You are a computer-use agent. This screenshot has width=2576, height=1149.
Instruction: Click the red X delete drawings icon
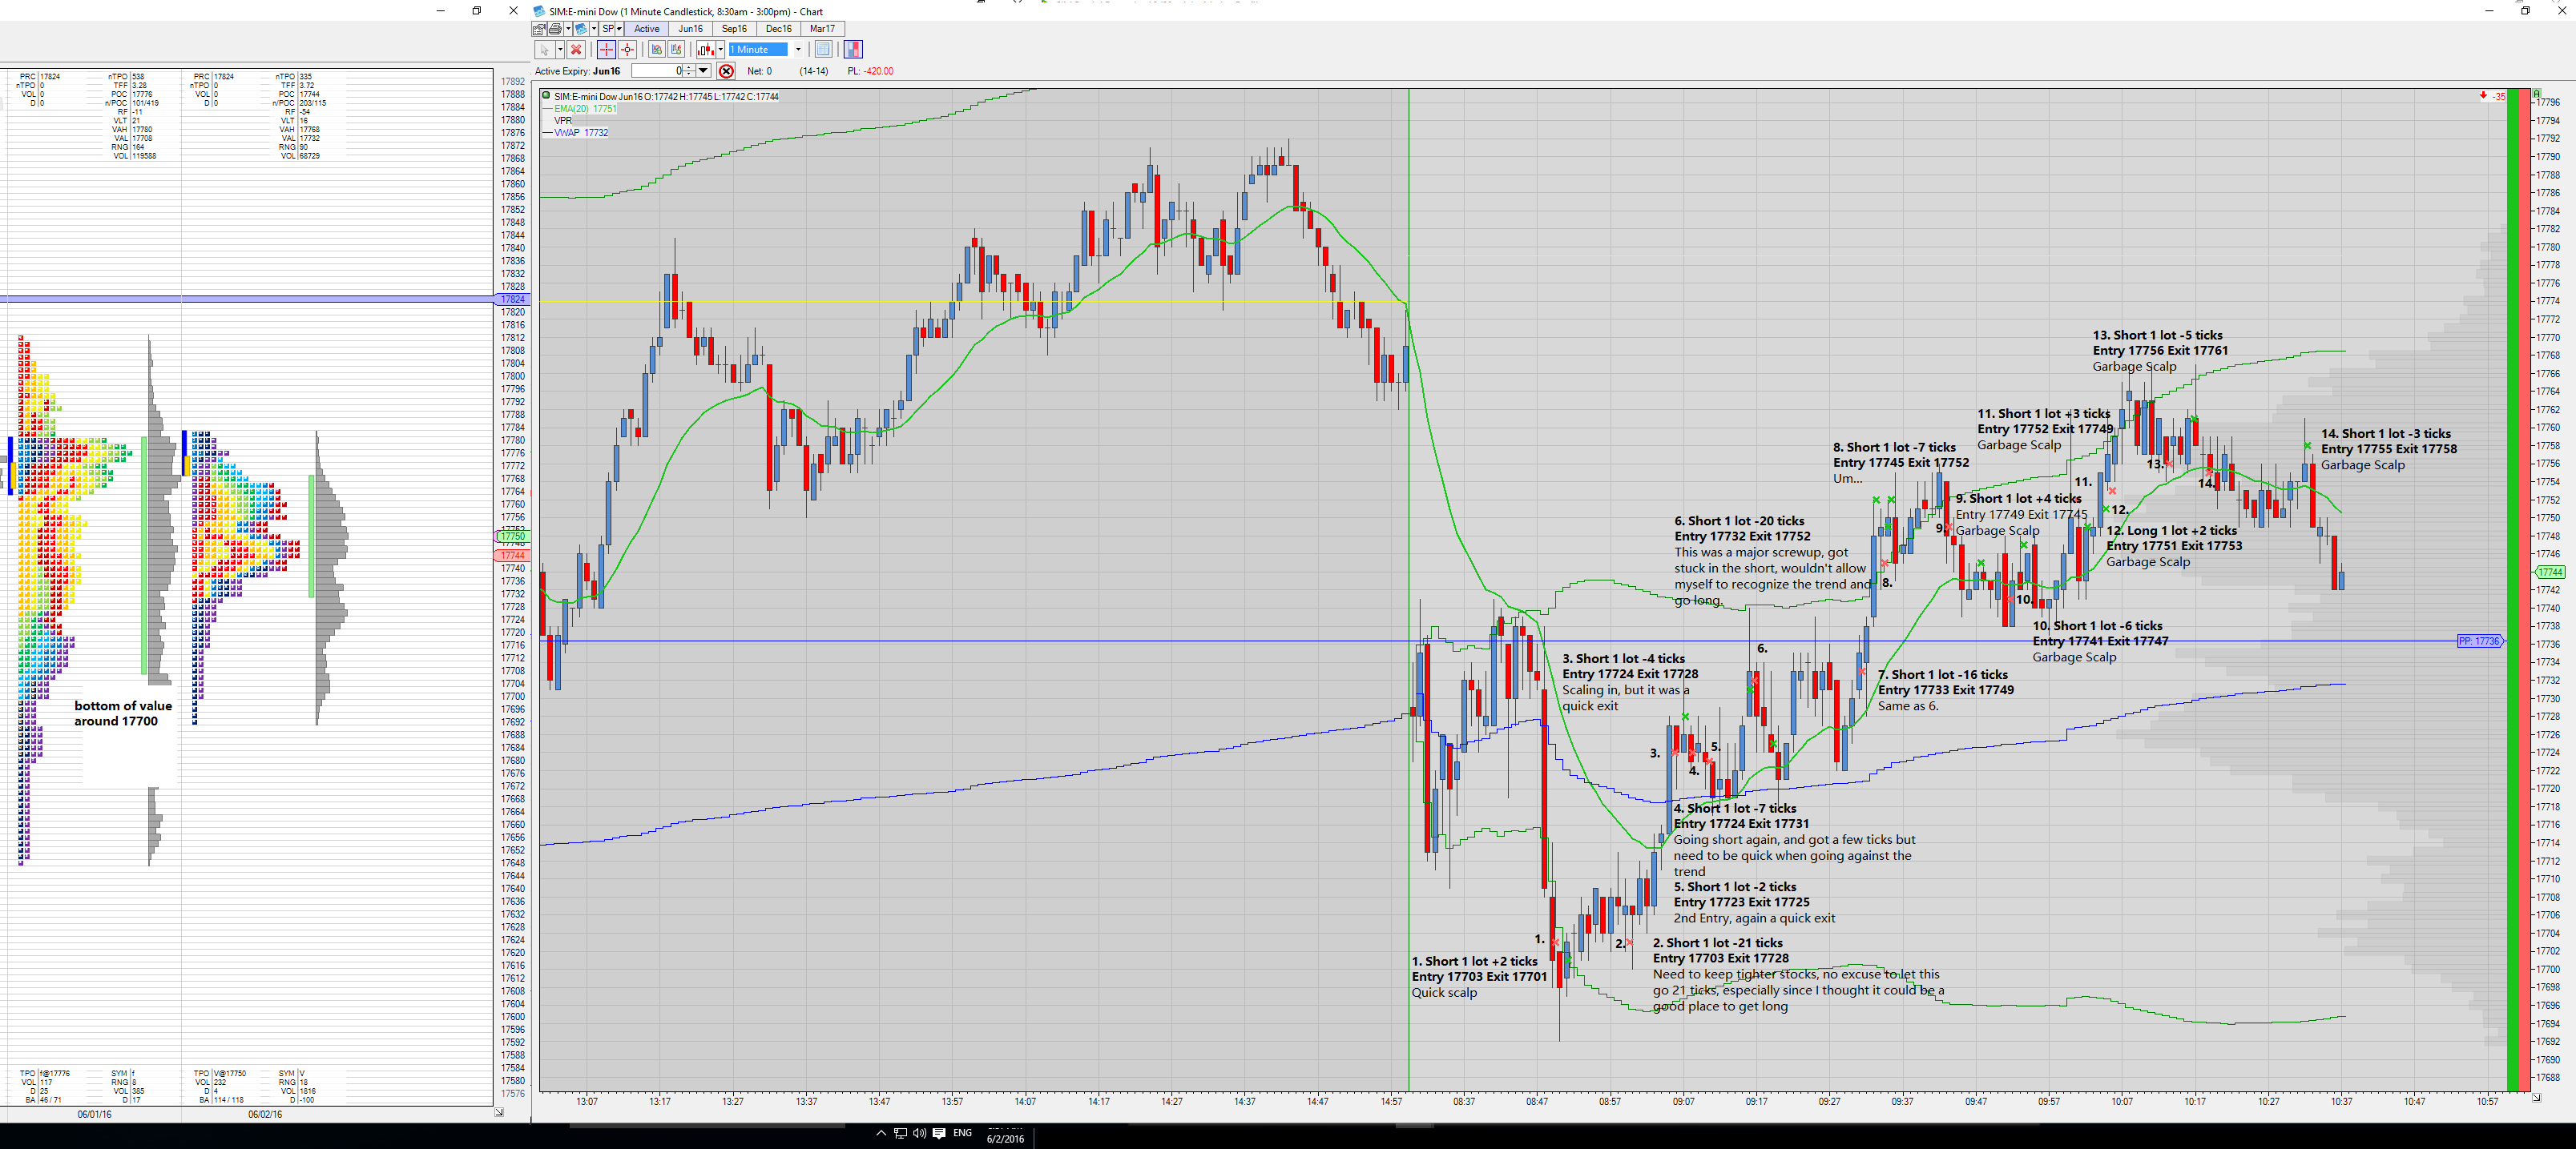[576, 50]
